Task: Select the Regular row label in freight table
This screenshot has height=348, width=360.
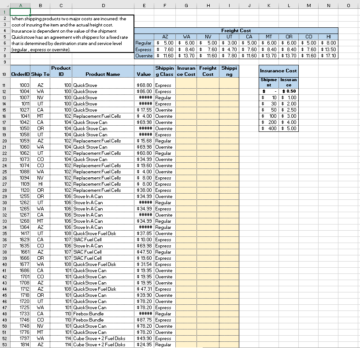Action: (x=144, y=43)
